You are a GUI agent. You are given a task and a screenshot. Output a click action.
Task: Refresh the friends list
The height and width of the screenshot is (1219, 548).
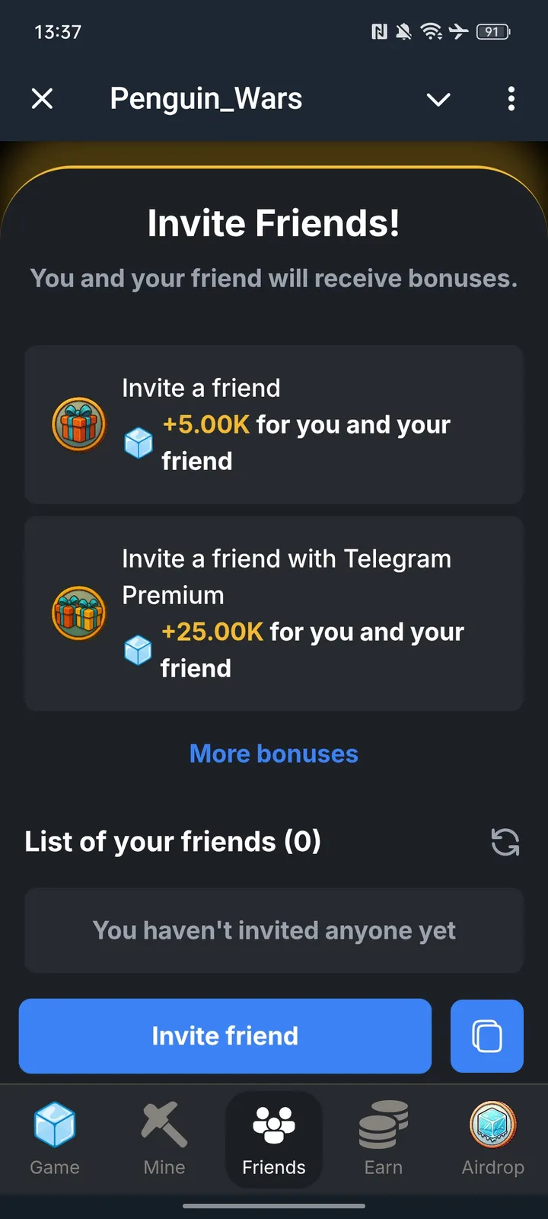coord(505,842)
